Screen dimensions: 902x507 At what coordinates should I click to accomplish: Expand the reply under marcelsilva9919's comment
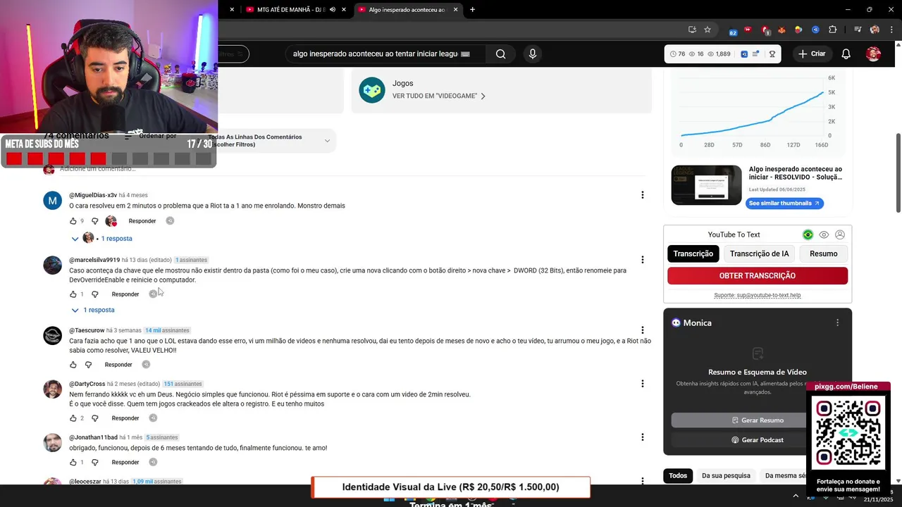[x=93, y=310]
